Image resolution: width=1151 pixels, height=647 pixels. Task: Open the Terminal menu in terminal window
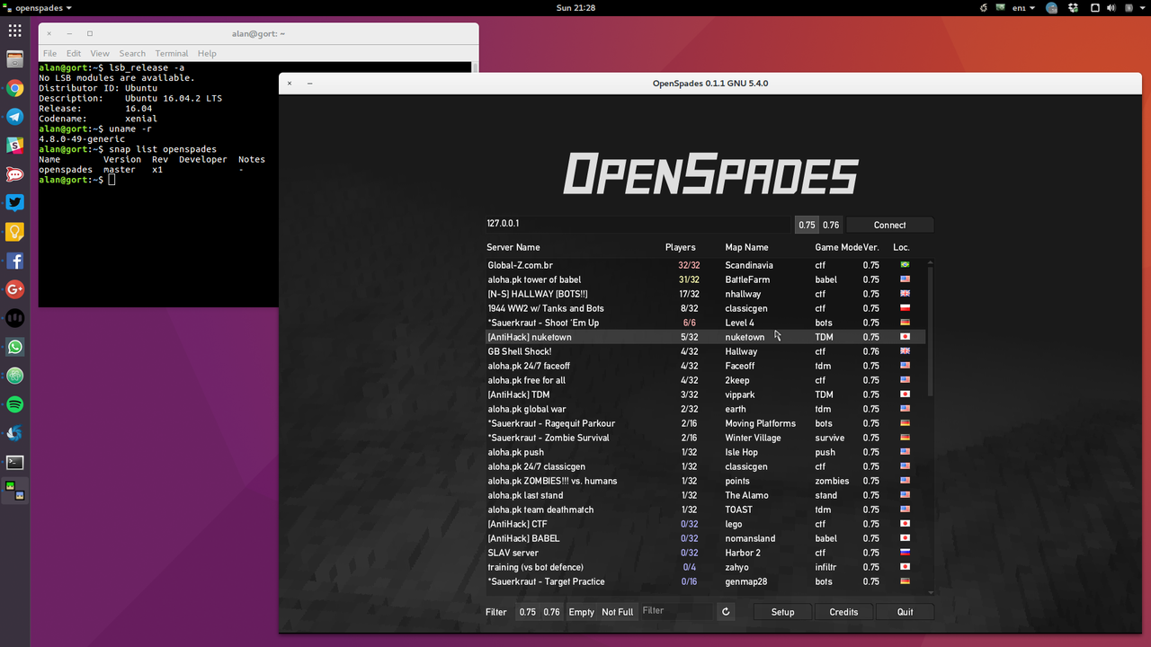[172, 53]
